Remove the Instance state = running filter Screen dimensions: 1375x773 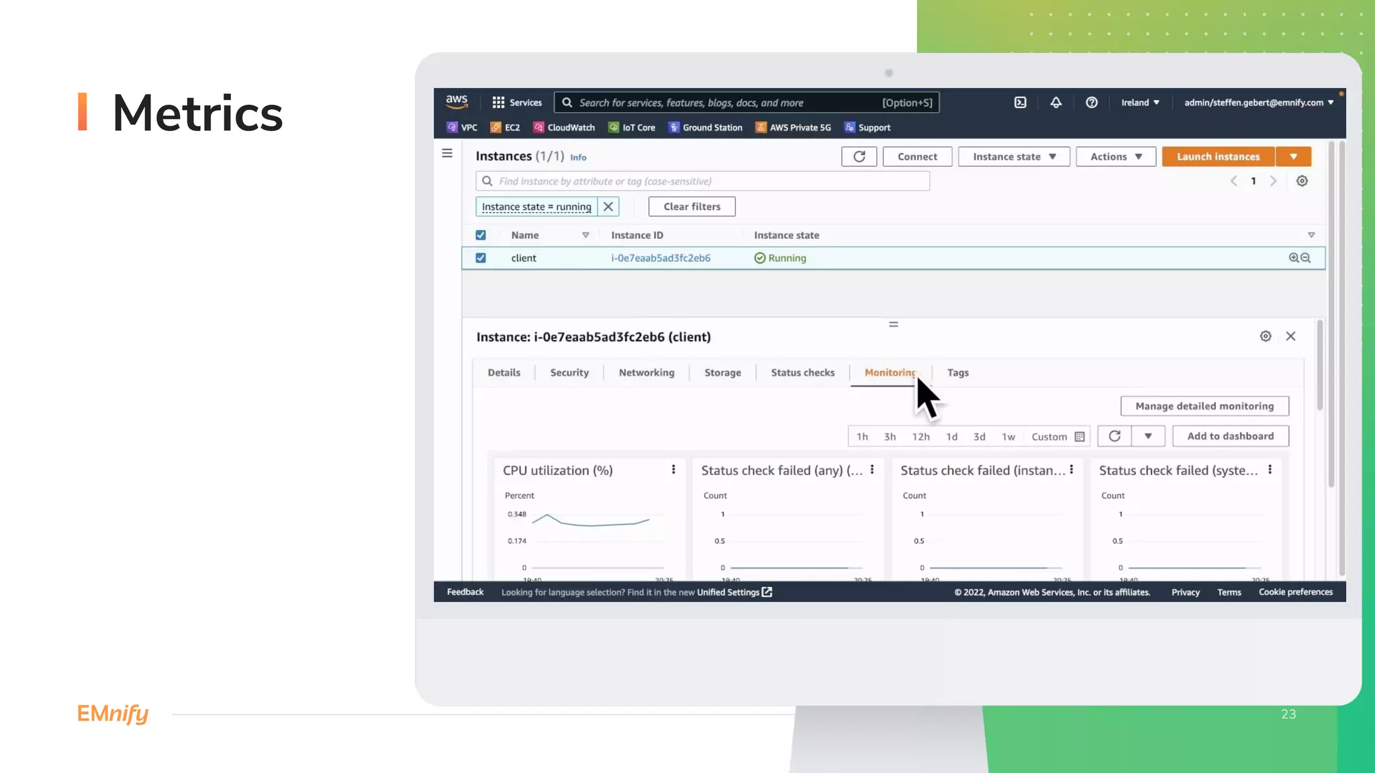[608, 207]
